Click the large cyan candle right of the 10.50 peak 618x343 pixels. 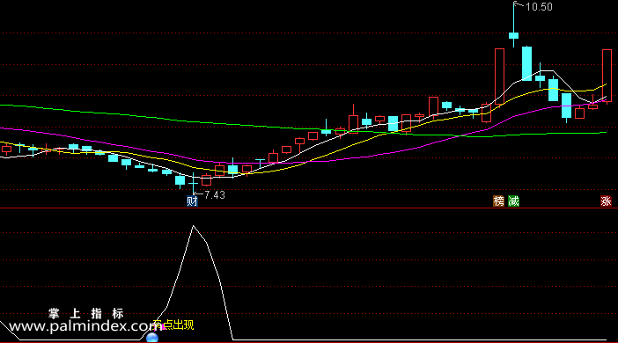[526, 63]
